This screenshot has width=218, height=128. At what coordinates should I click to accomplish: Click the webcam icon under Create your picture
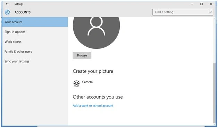[x=76, y=84]
